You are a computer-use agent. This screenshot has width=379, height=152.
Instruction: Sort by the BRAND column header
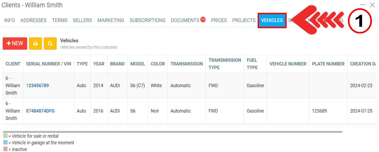(x=117, y=64)
